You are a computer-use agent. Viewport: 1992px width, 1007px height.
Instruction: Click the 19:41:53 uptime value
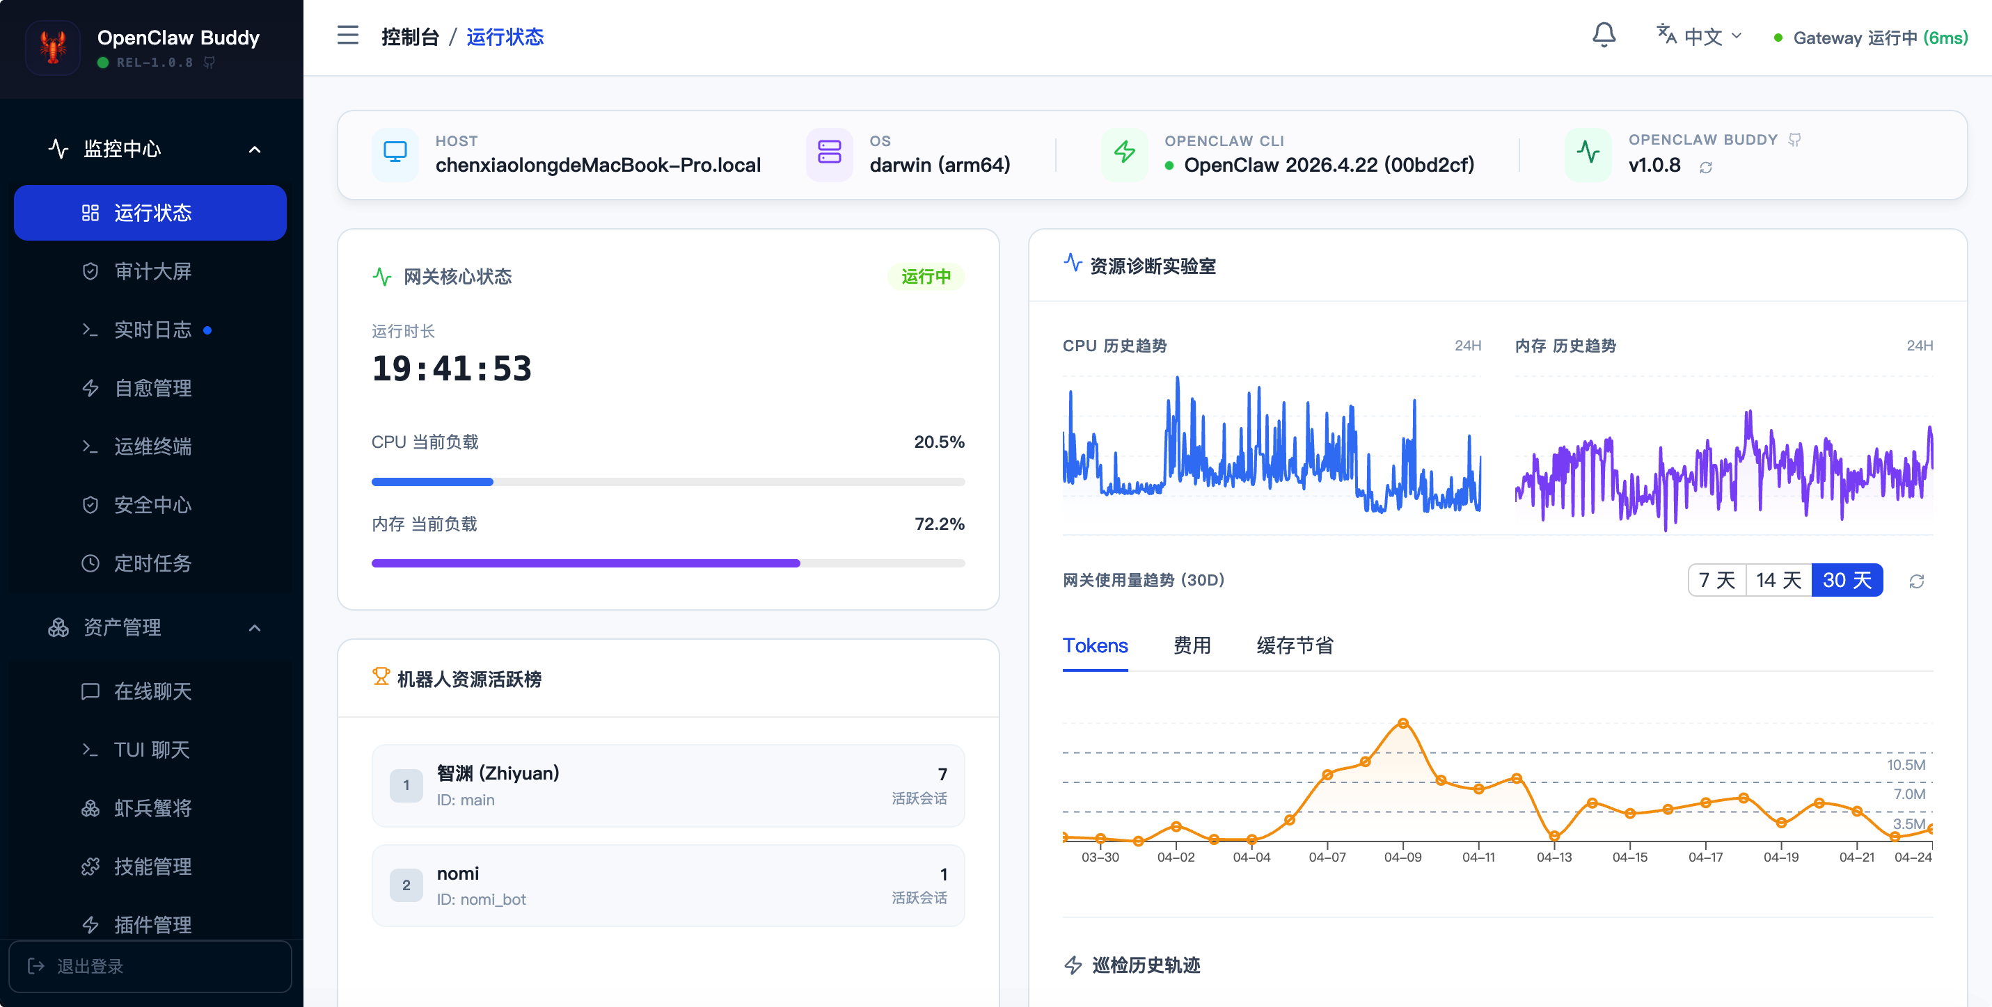tap(452, 369)
